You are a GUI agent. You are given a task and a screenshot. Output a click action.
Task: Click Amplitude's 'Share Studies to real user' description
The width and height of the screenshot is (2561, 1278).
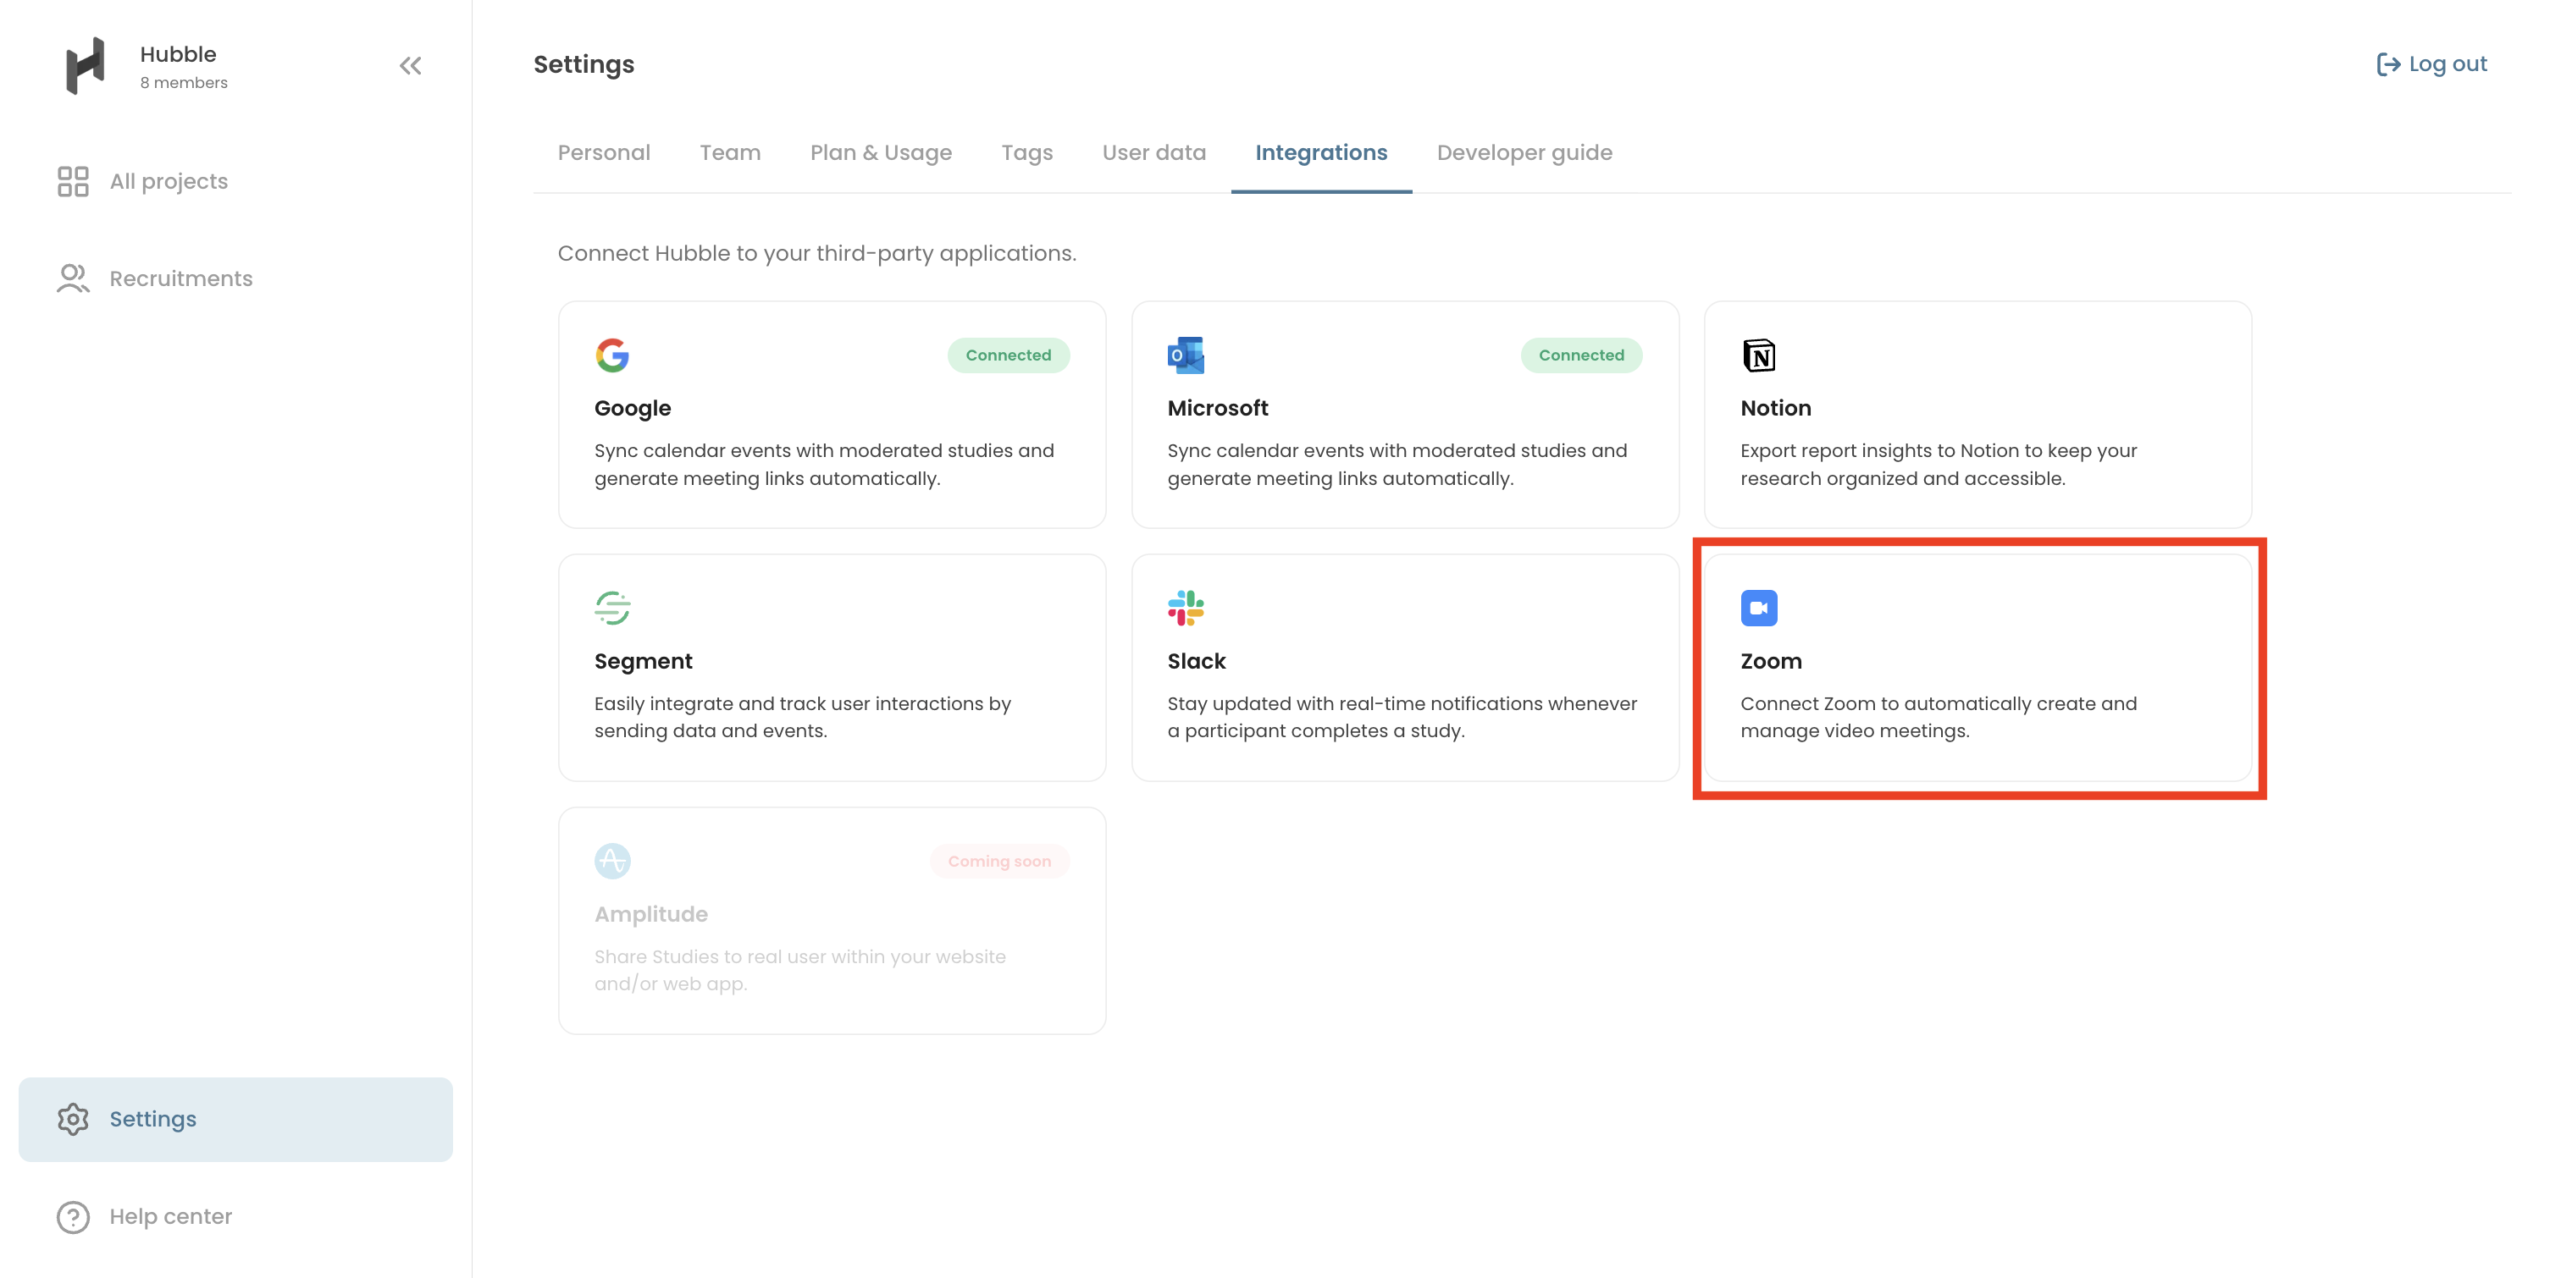click(x=799, y=970)
